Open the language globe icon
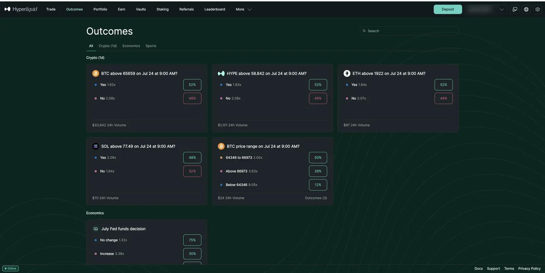 tap(526, 9)
